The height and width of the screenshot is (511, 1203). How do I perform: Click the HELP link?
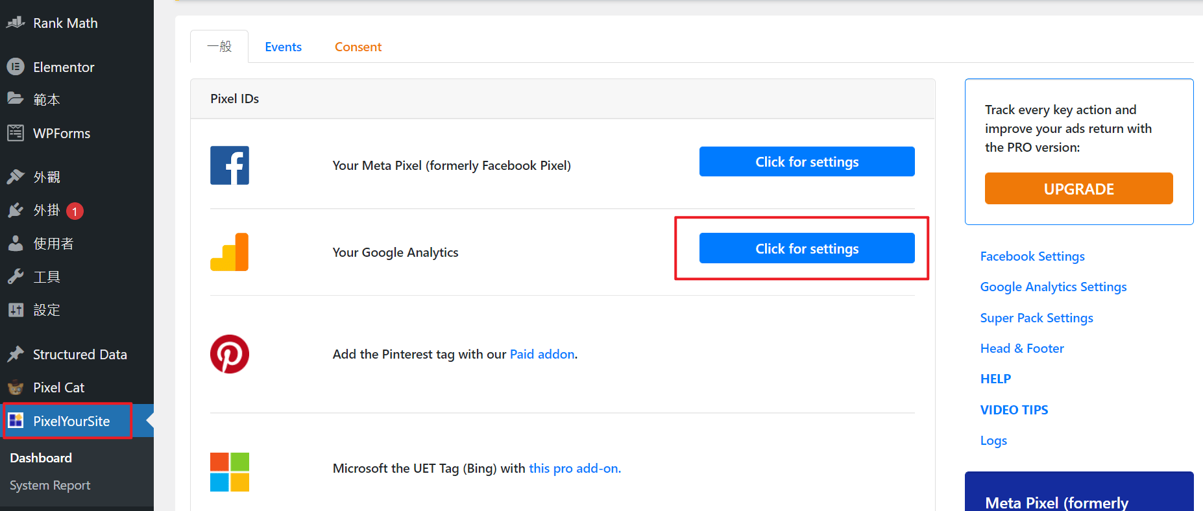[x=995, y=379]
